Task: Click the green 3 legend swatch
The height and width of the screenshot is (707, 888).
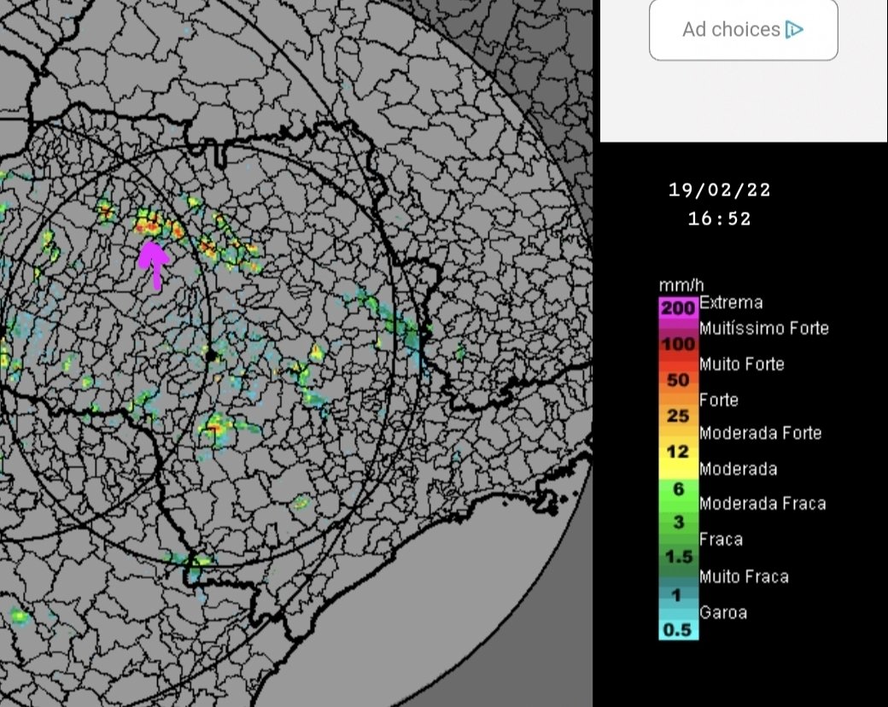Action: click(x=678, y=522)
